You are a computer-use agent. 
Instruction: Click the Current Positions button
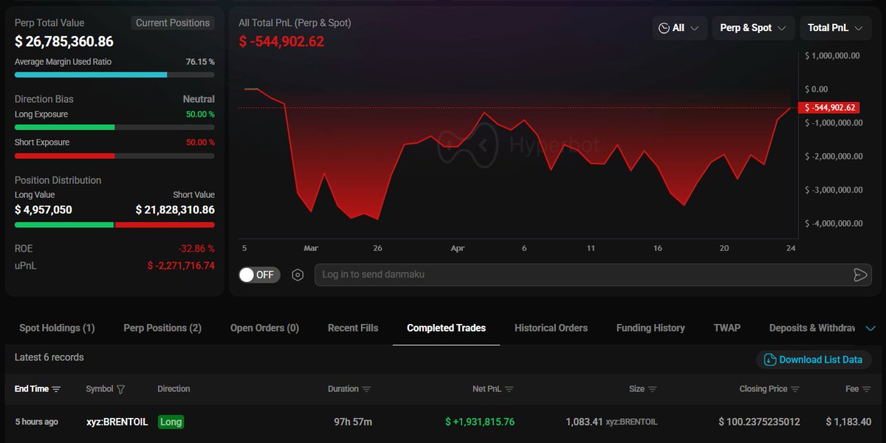173,23
